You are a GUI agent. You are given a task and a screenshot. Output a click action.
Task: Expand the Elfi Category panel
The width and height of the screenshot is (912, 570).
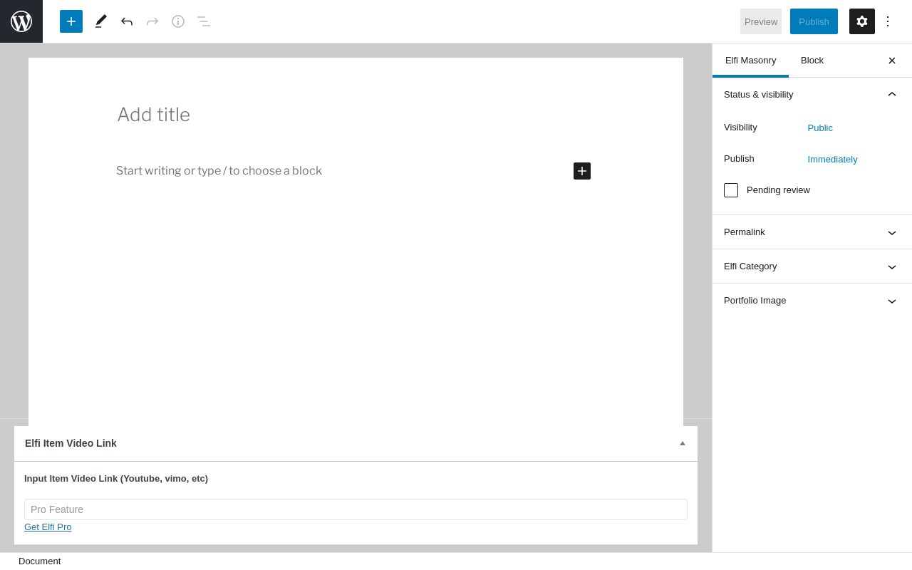tap(812, 266)
